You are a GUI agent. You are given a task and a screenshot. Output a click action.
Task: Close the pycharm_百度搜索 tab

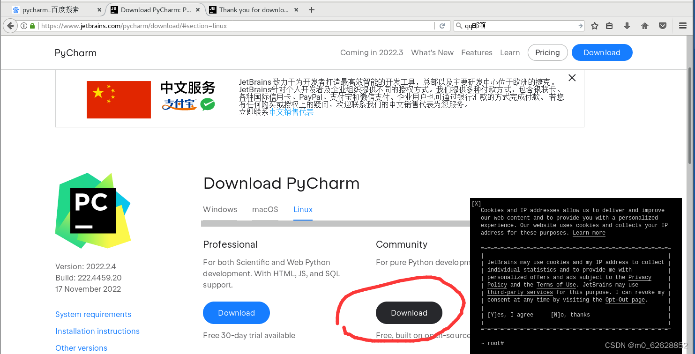99,10
